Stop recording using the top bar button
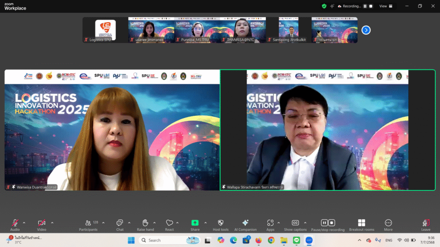 pos(371,6)
